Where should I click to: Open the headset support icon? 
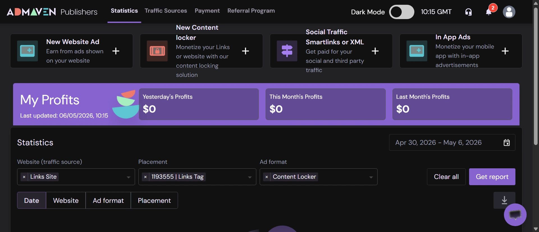click(468, 12)
